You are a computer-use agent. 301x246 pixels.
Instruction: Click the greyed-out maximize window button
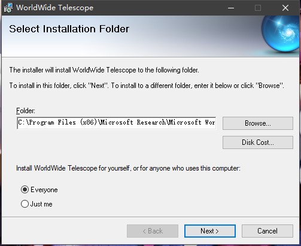pyautogui.click(x=258, y=8)
